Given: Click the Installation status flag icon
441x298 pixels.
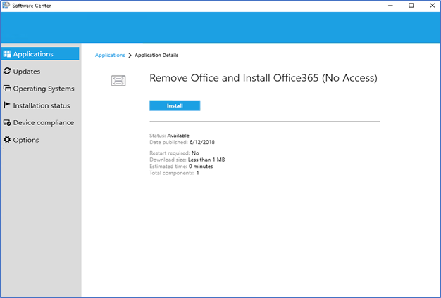Looking at the screenshot, I should 7,105.
